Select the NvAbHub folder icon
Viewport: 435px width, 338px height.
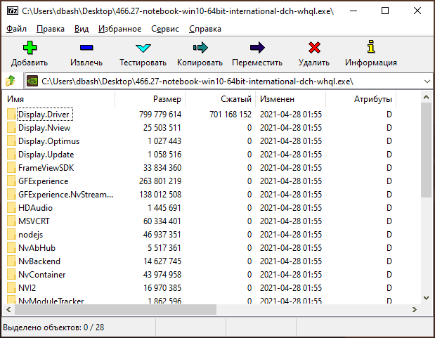[x=11, y=248]
